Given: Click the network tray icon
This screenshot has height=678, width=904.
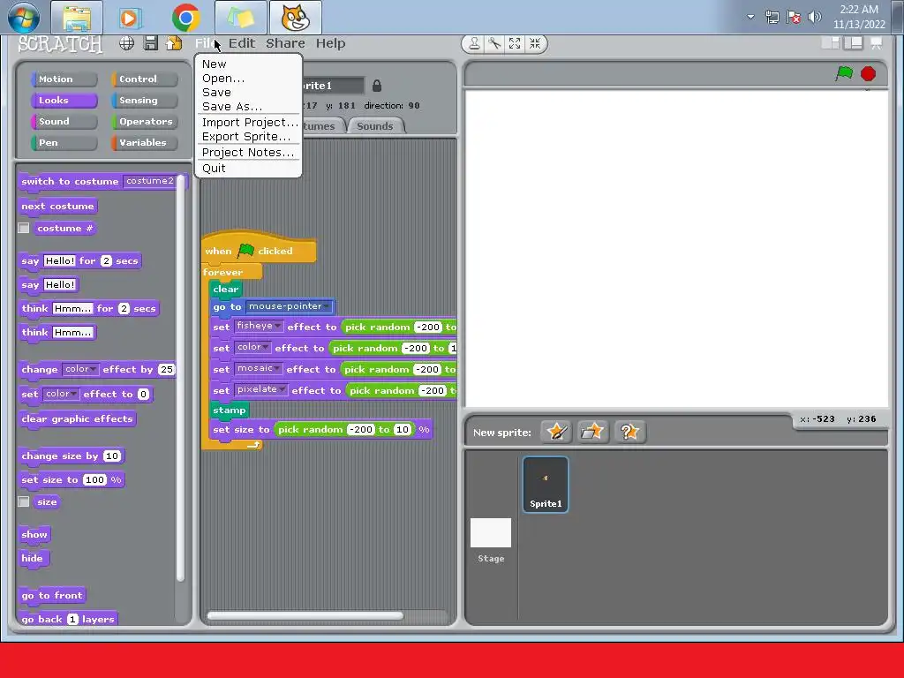Looking at the screenshot, I should click(772, 17).
